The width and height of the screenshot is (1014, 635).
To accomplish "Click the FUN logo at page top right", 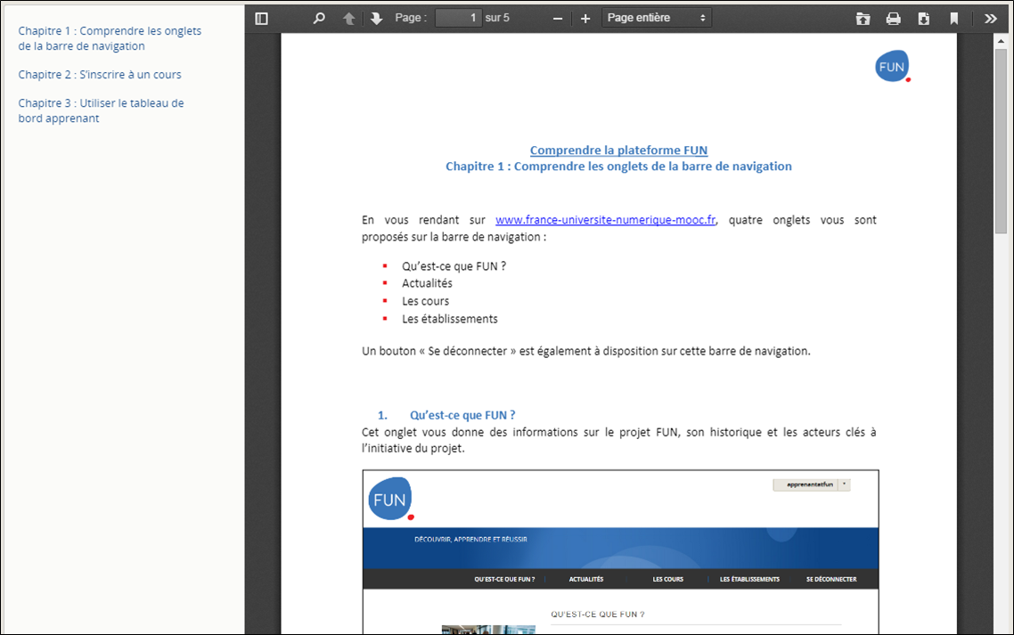I will point(893,66).
